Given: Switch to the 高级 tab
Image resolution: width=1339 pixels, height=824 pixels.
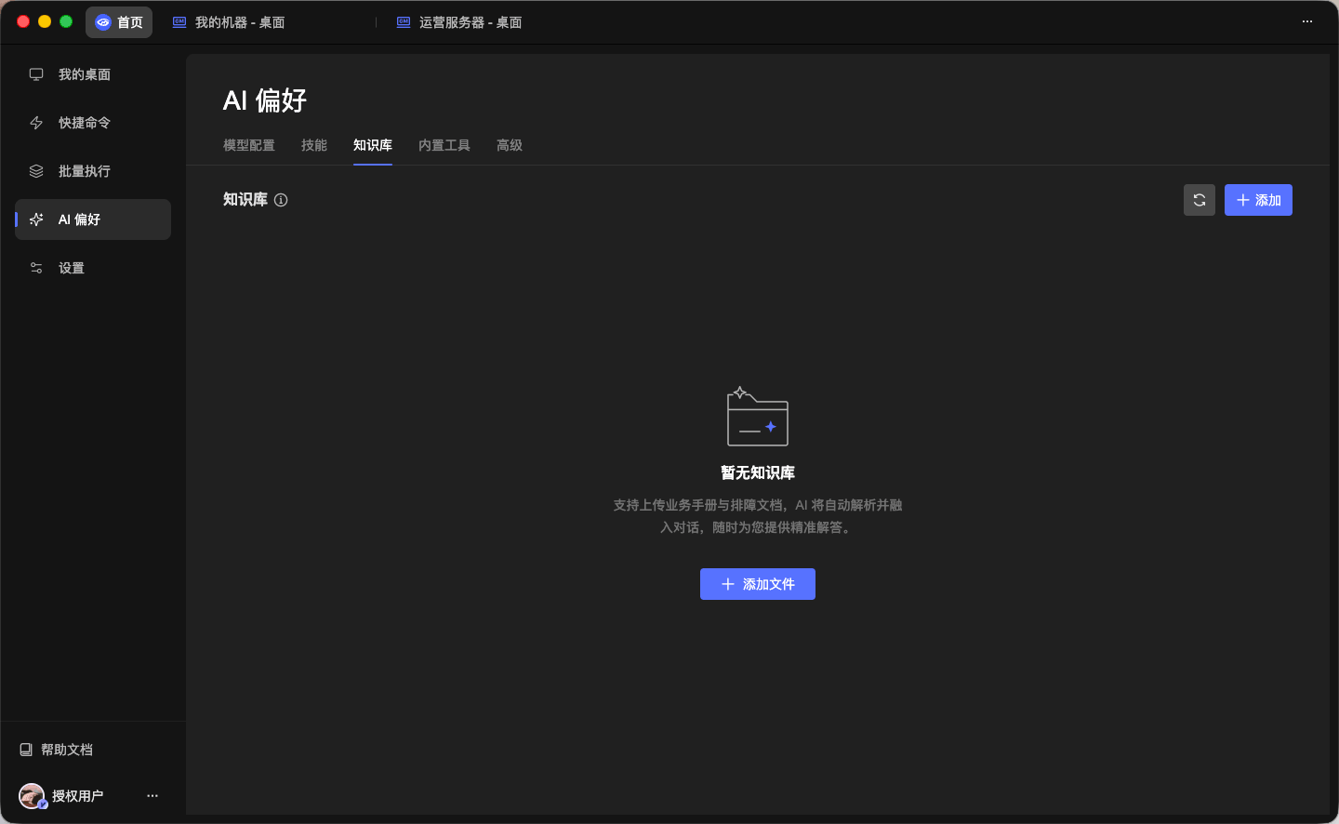Looking at the screenshot, I should coord(510,145).
